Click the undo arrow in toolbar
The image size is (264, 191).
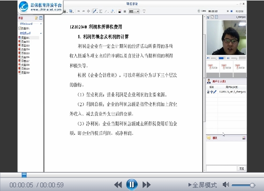click(x=79, y=11)
